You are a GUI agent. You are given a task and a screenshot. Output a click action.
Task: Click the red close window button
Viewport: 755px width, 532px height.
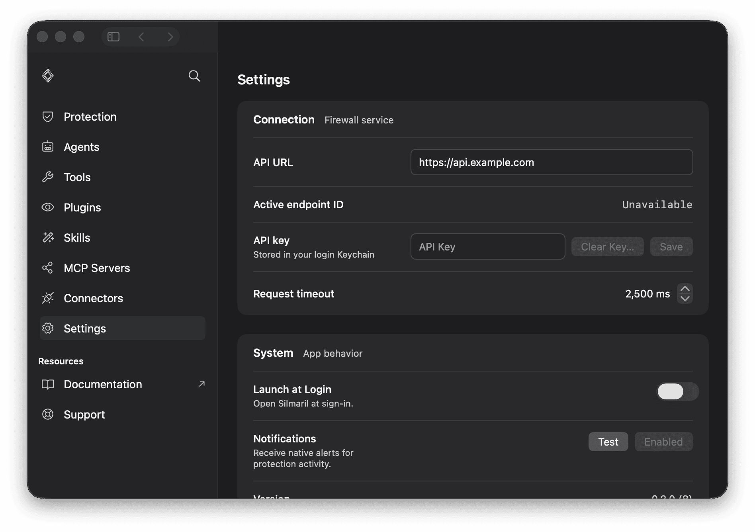coord(42,37)
